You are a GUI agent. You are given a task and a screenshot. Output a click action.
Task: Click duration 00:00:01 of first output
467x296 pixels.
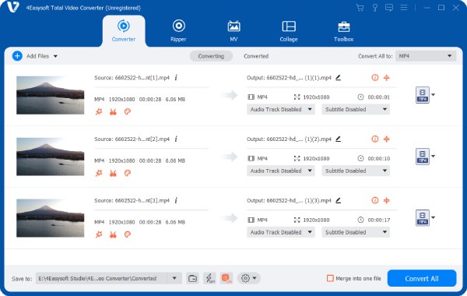[x=378, y=97]
